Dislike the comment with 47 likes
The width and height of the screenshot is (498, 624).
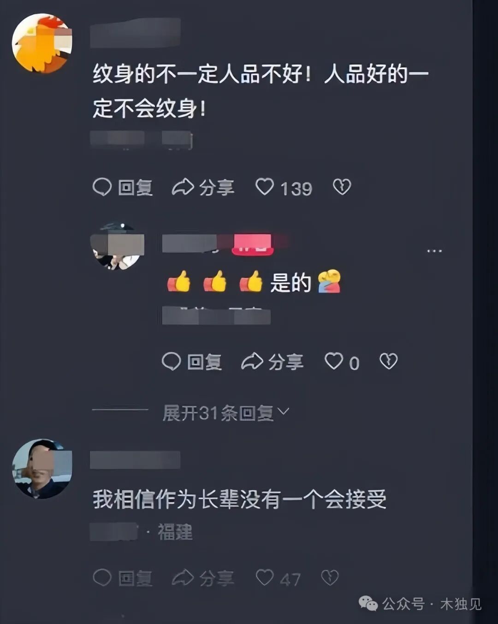click(330, 577)
